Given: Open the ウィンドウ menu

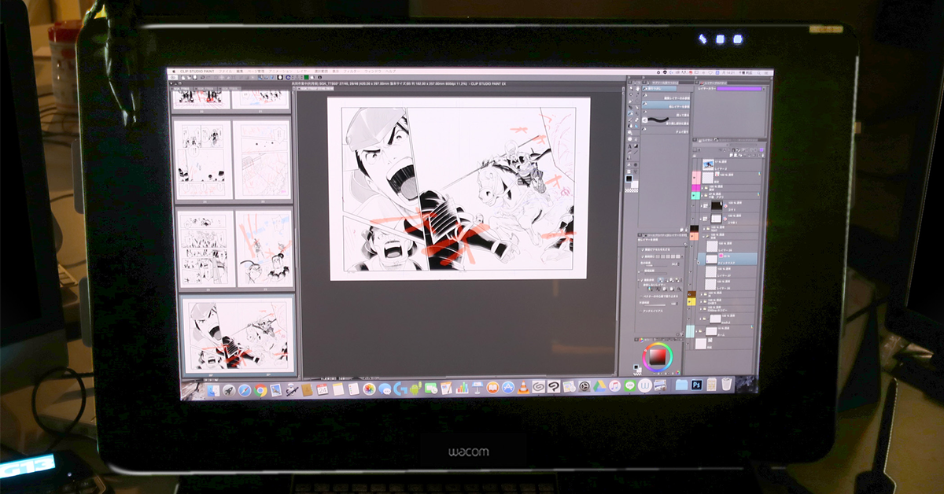Looking at the screenshot, I should pyautogui.click(x=373, y=72).
